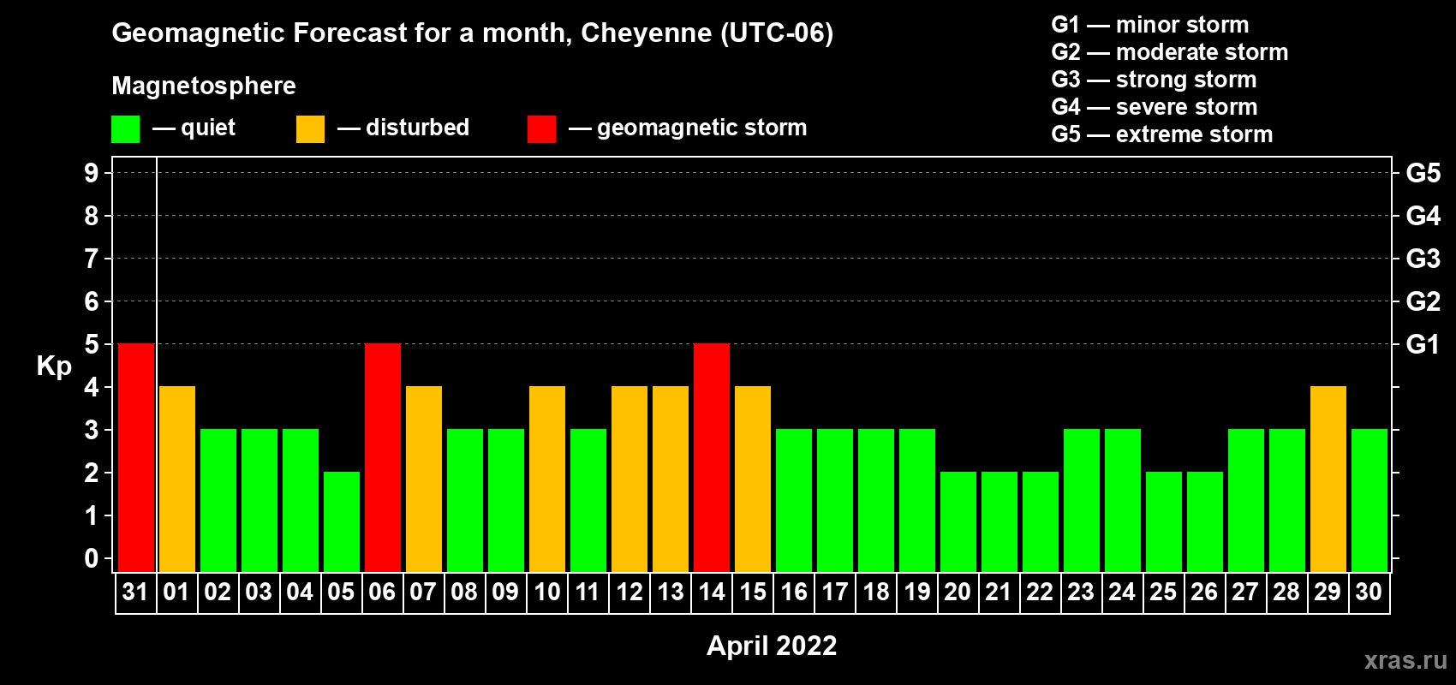Select the red bar for day 06
Screen dimensions: 1456x685
tap(383, 457)
